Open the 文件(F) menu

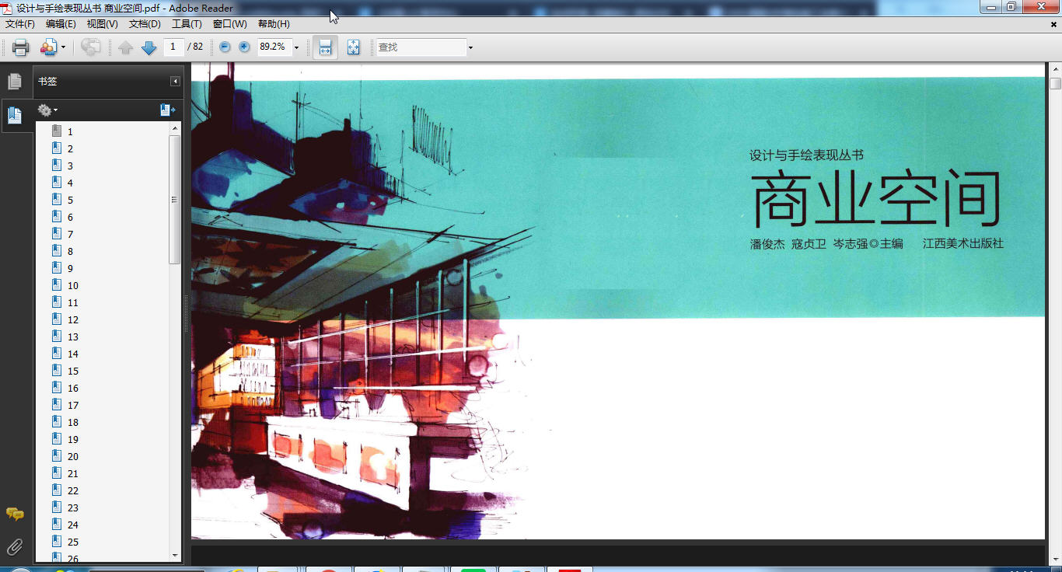(x=20, y=24)
